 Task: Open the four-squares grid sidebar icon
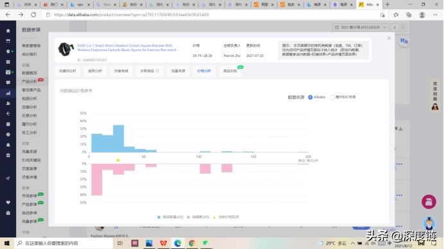[8, 62]
